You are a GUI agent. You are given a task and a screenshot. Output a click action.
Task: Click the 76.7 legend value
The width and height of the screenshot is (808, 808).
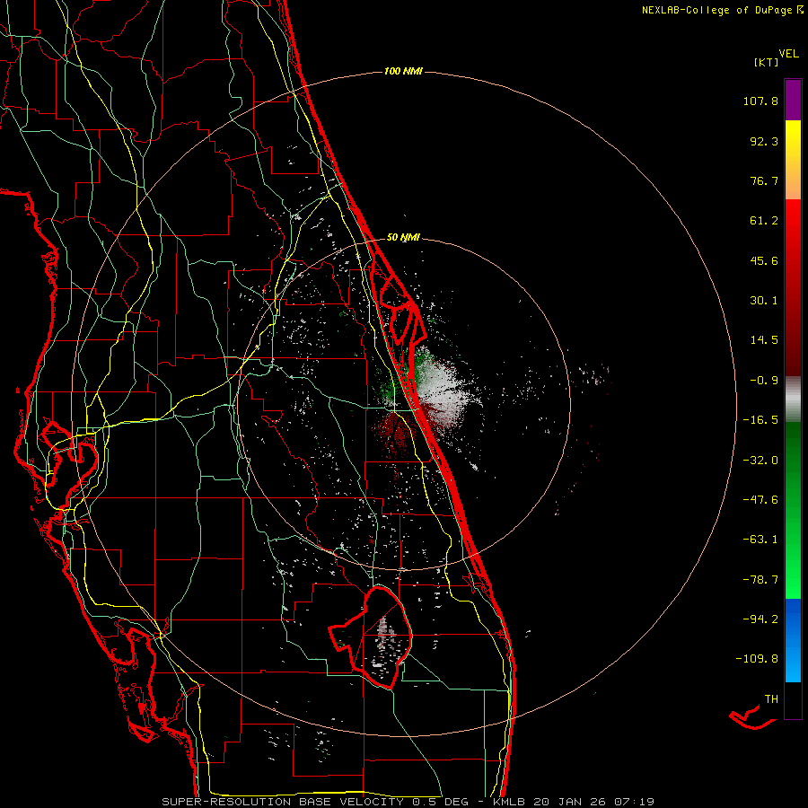click(x=764, y=180)
